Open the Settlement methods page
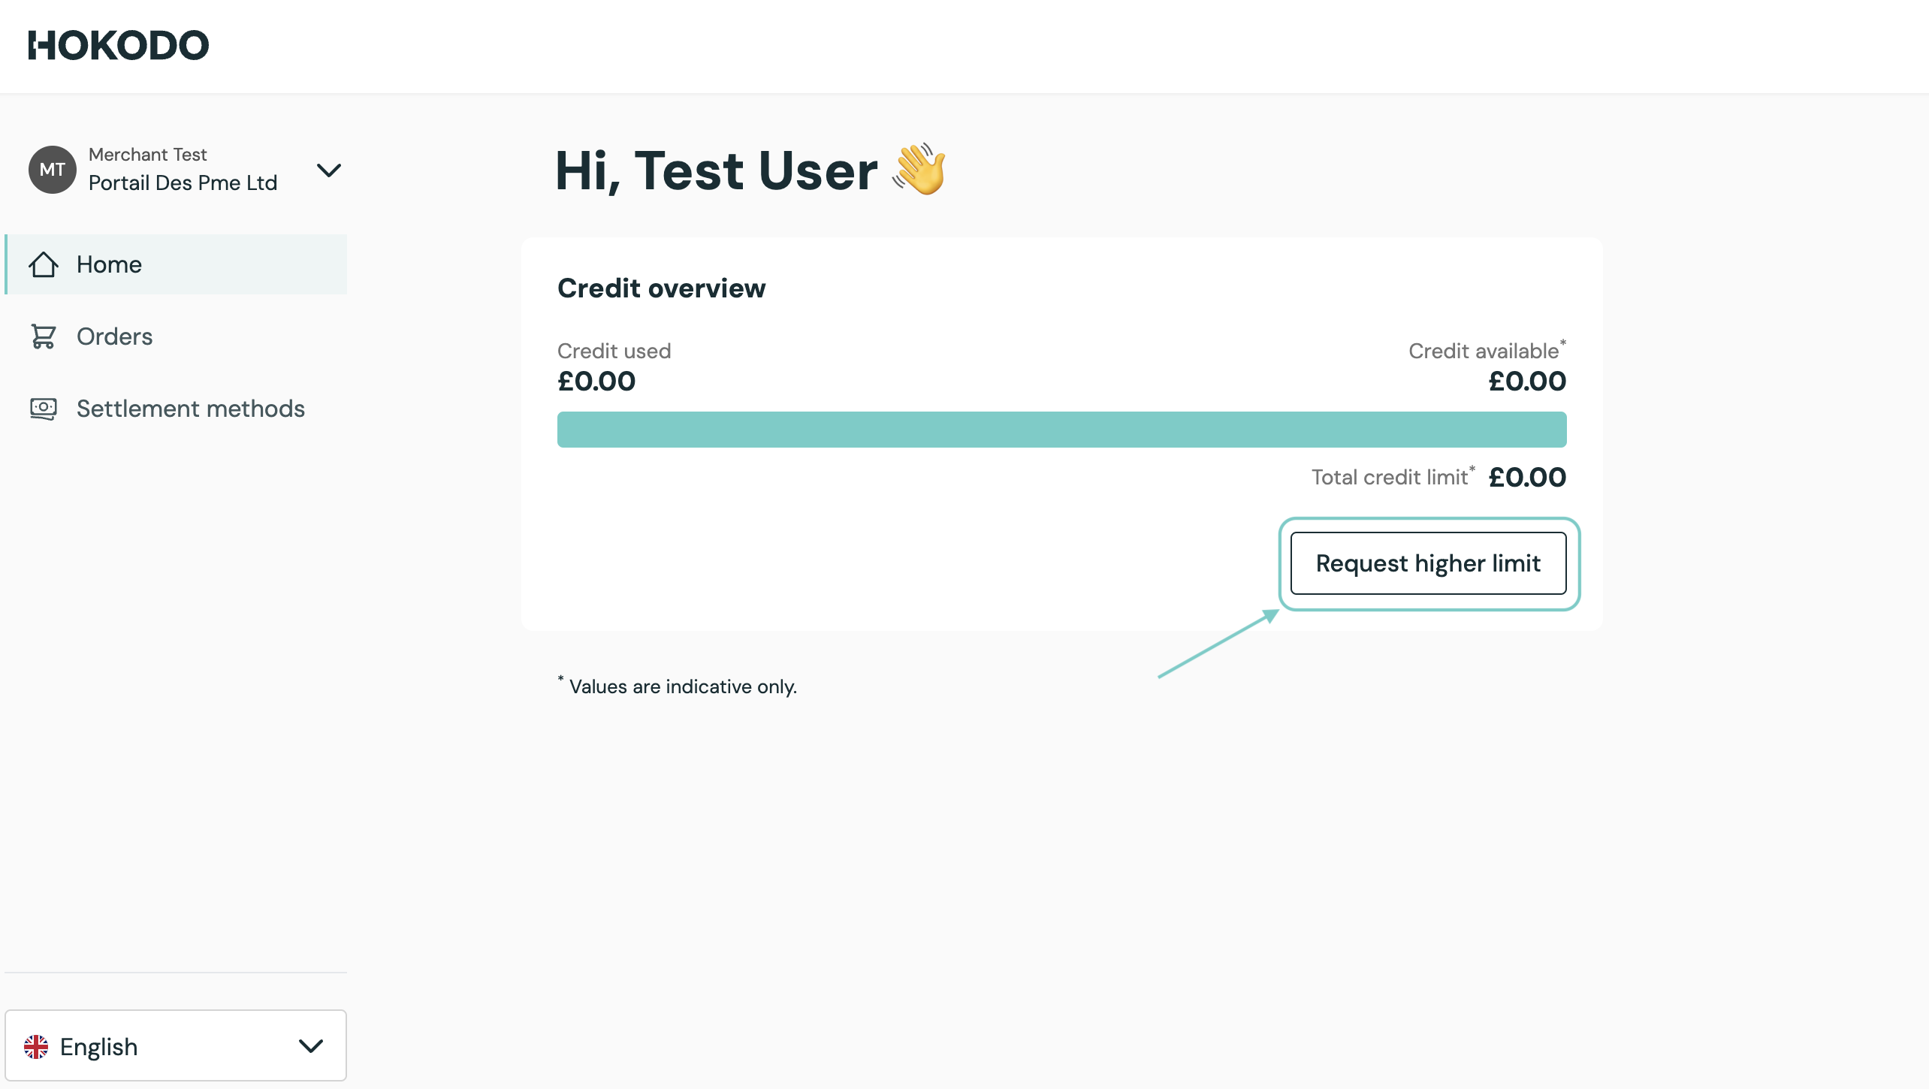 coord(191,409)
